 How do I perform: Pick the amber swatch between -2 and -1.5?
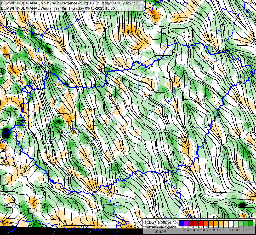click(216, 223)
